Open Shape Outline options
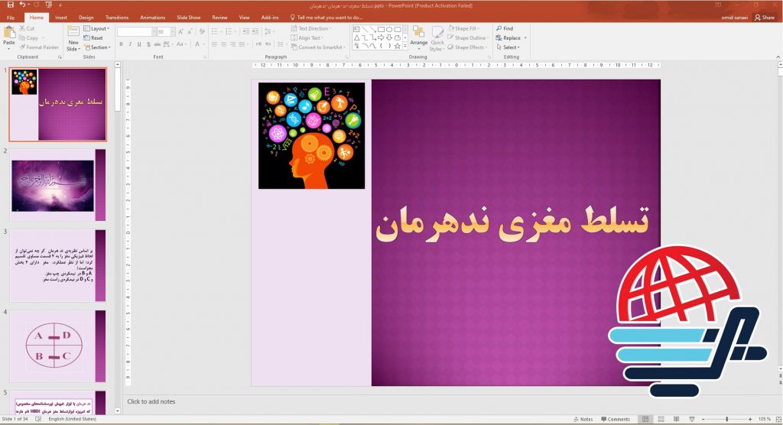783x425 pixels. [x=467, y=38]
